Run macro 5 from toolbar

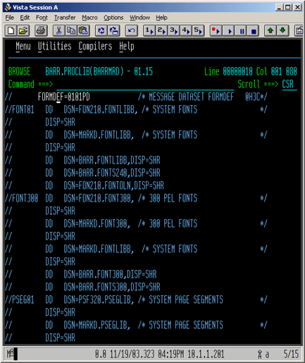(198, 31)
